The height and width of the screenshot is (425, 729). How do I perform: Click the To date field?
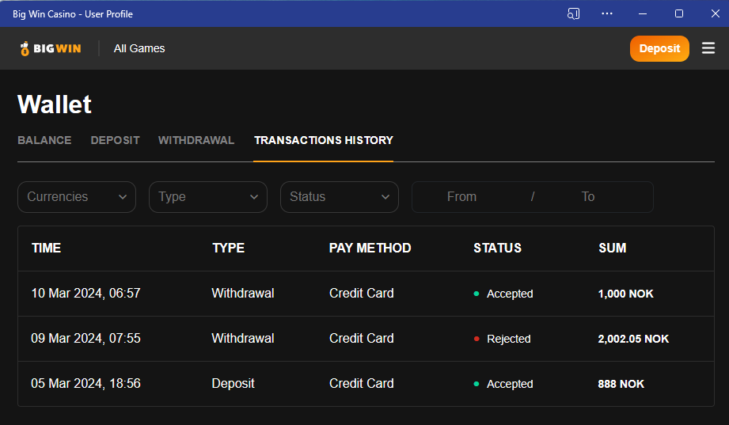tap(588, 197)
